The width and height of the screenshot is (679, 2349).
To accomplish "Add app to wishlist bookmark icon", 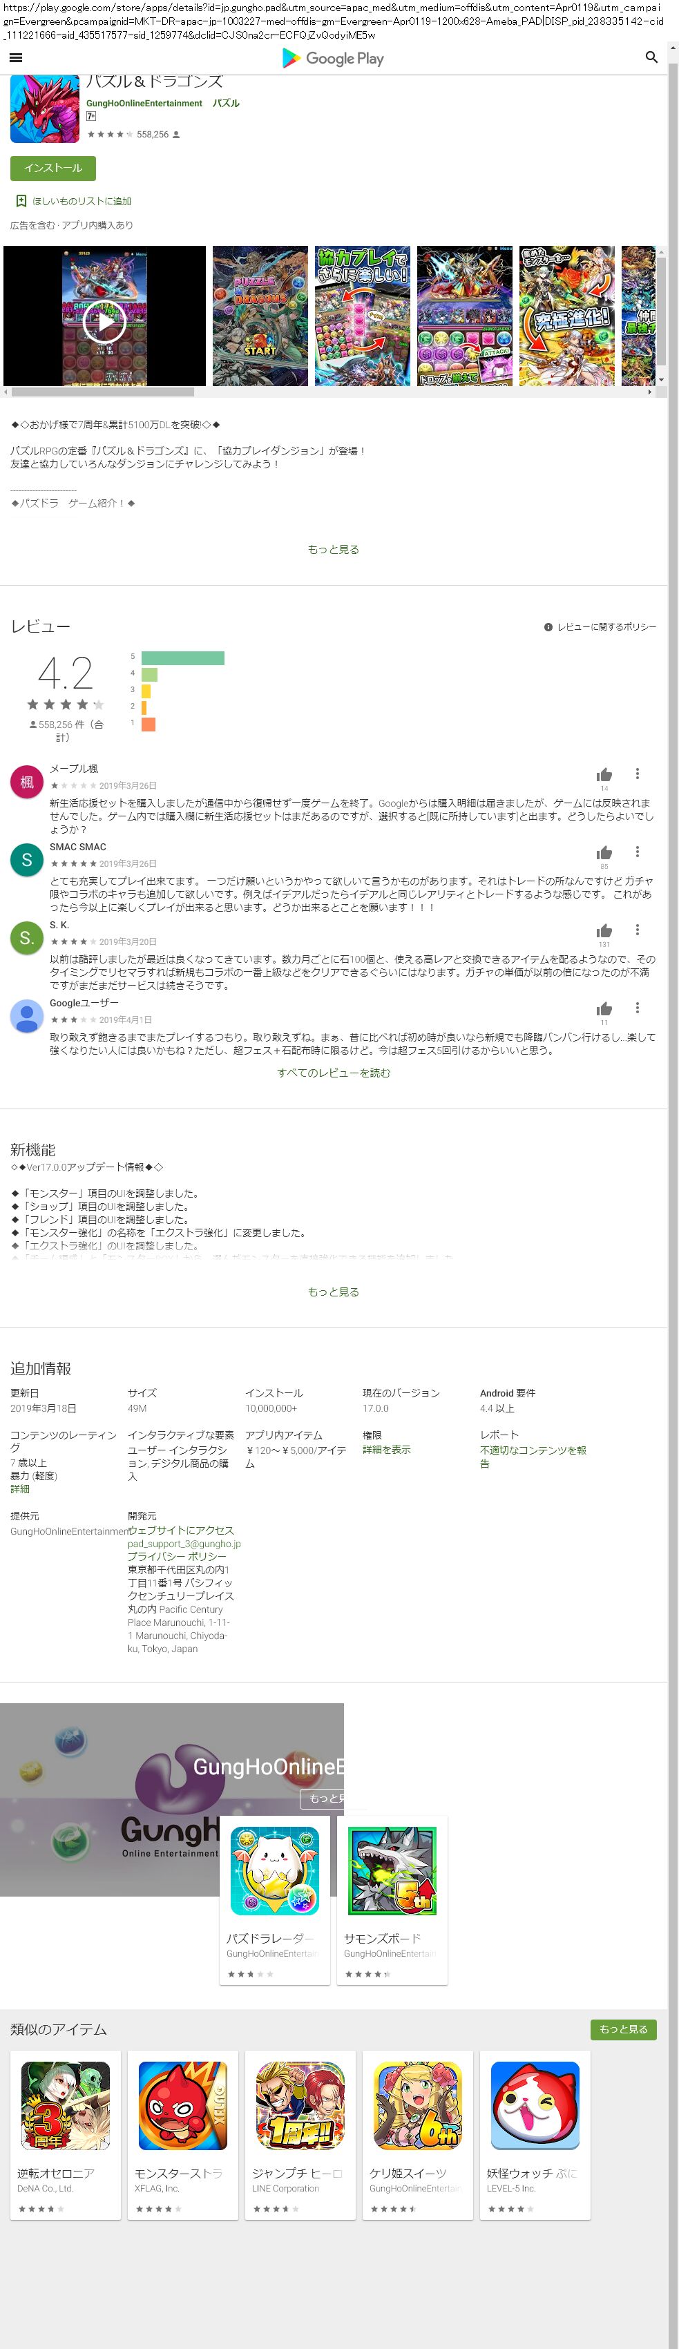I will click(21, 200).
